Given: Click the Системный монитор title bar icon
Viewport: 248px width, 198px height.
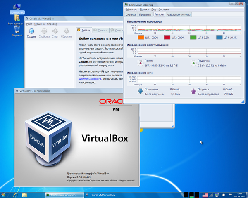Looking at the screenshot, I should [126, 5].
